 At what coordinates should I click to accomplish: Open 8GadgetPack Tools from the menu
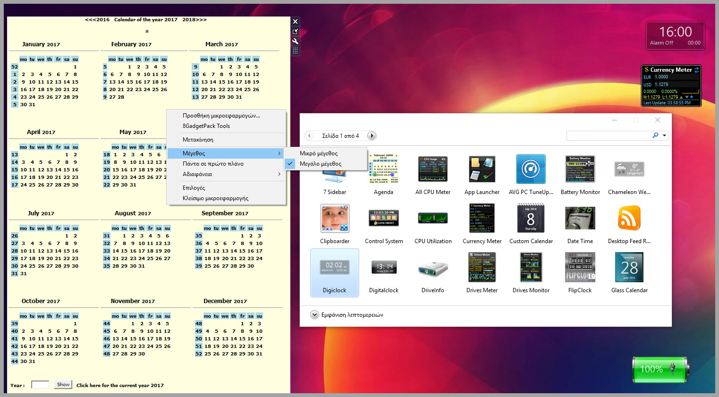coord(206,126)
